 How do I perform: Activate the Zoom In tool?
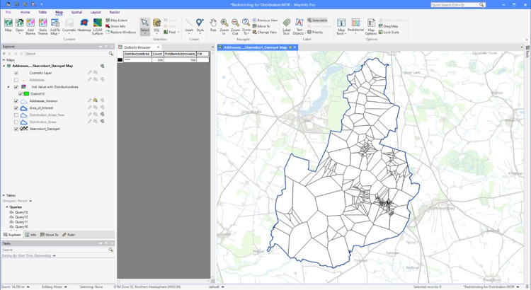pyautogui.click(x=224, y=25)
